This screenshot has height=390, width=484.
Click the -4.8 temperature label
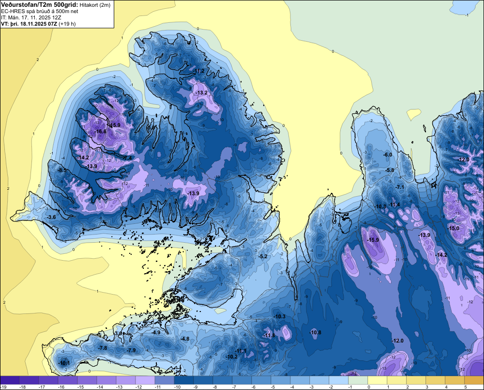click(184, 339)
